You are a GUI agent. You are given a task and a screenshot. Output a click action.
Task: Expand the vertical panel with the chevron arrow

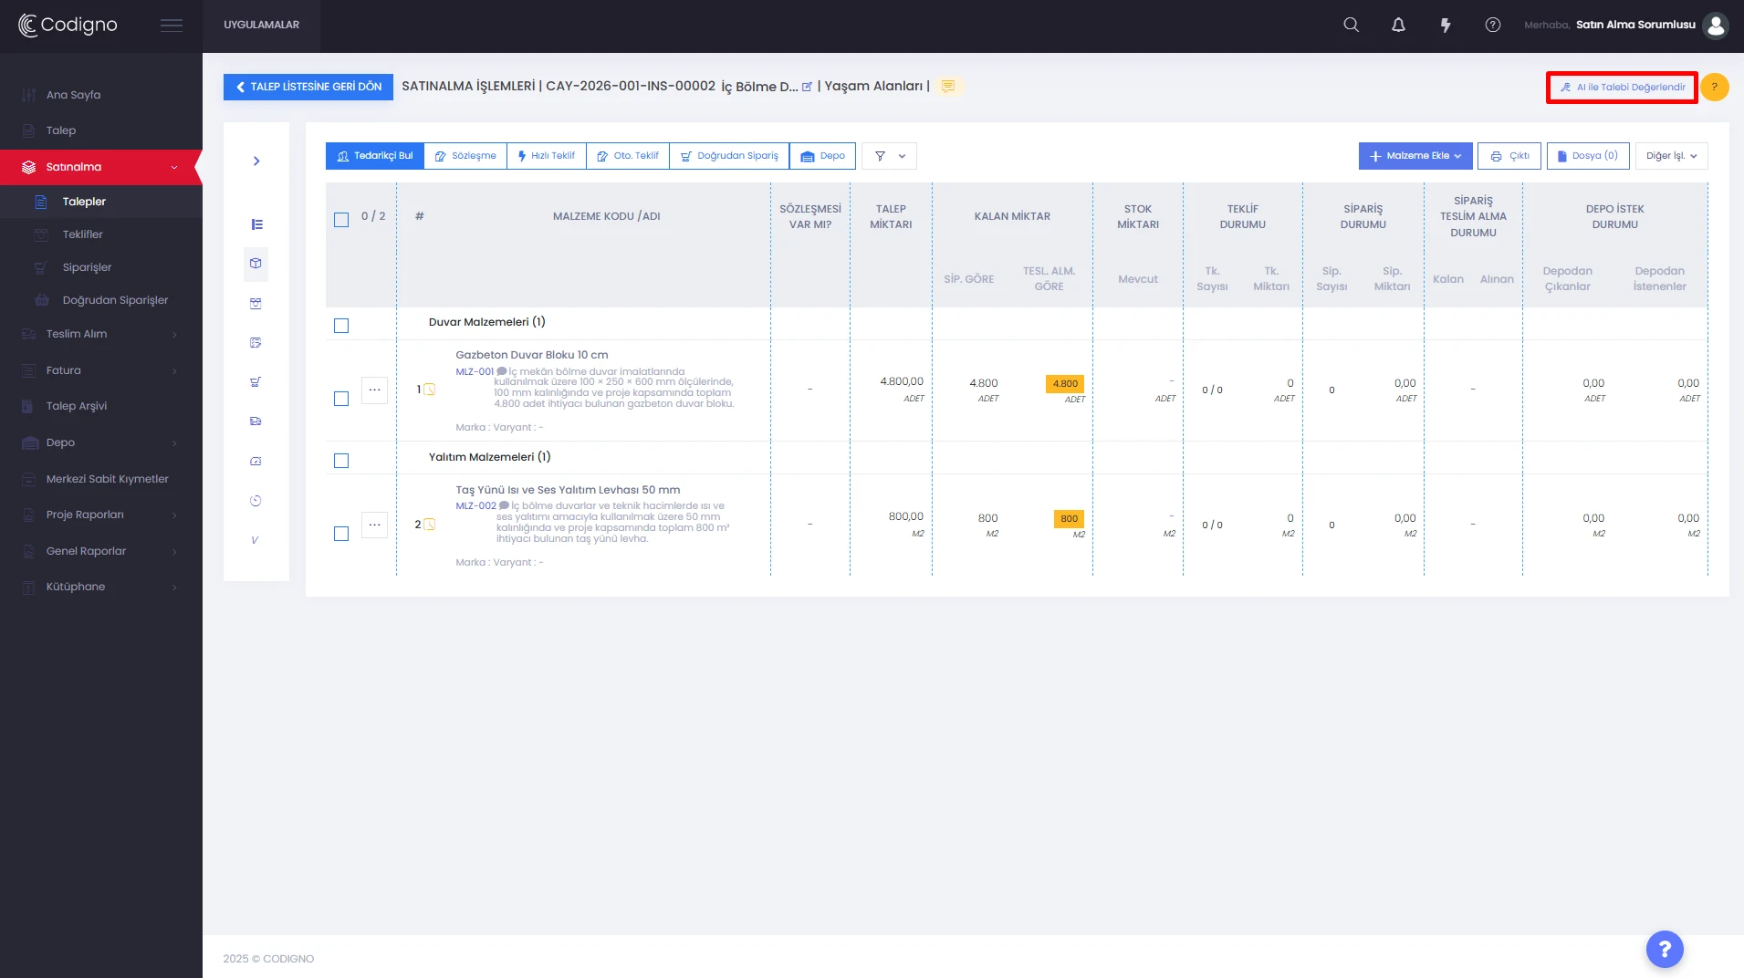(x=256, y=161)
